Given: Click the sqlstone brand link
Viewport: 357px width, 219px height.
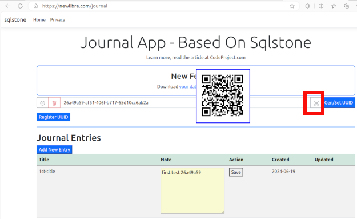Looking at the screenshot, I should [x=15, y=20].
